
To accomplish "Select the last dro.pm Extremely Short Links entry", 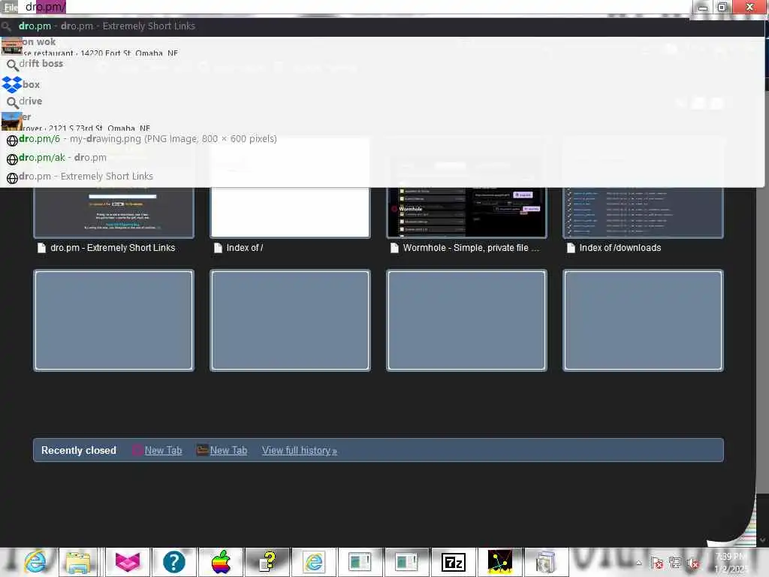I will pyautogui.click(x=382, y=177).
